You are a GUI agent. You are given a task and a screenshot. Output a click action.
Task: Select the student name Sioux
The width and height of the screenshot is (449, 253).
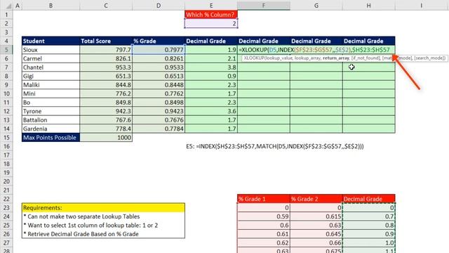click(51, 50)
